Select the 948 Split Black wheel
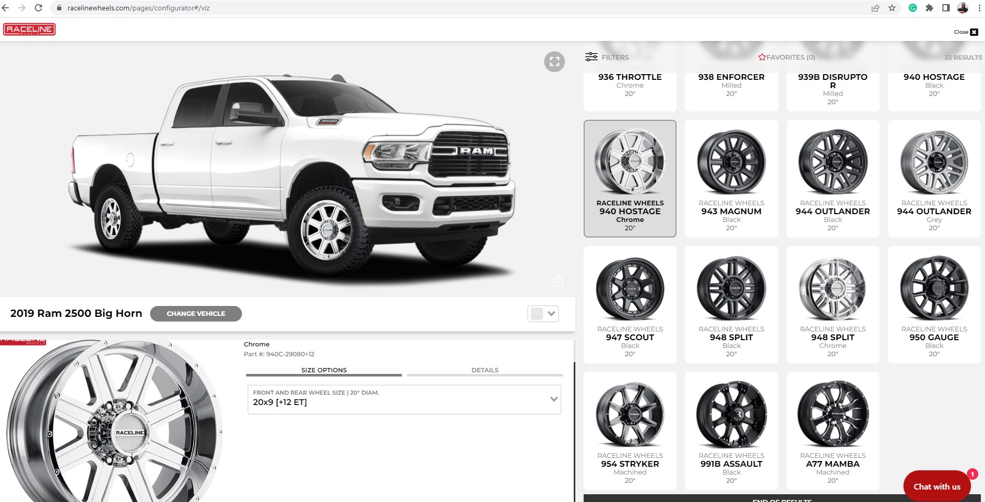 tap(731, 304)
